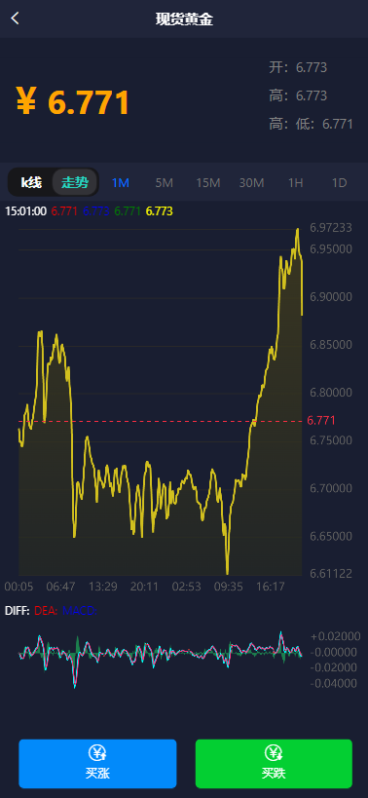The image size is (368, 798).
Task: Select the 30M timeframe tab
Action: (251, 183)
